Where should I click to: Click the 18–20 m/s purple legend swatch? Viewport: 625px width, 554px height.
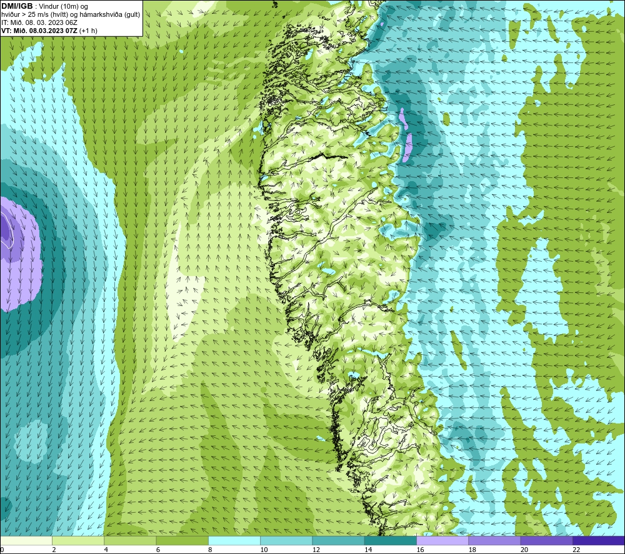[494, 541]
